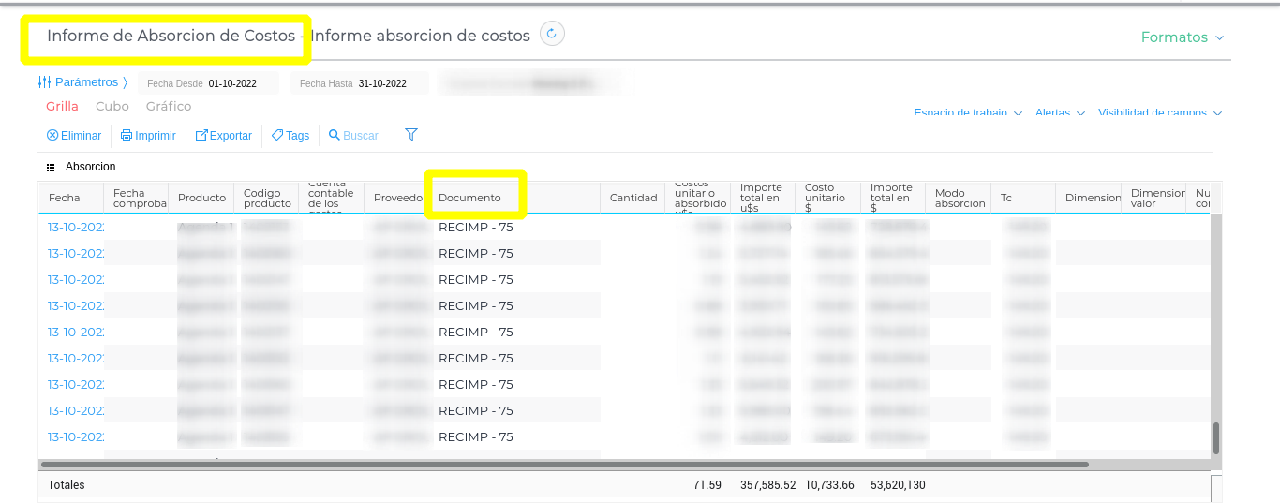Screen dimensions: 1280x503
Task: Expand the Parámetros panel
Action: [x=82, y=82]
